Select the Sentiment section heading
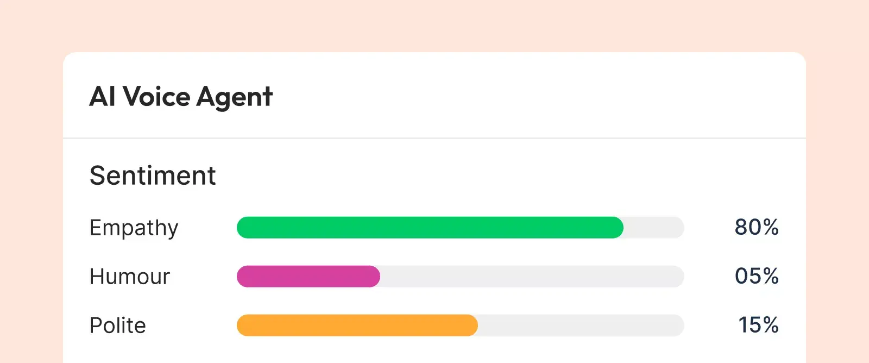 point(153,176)
